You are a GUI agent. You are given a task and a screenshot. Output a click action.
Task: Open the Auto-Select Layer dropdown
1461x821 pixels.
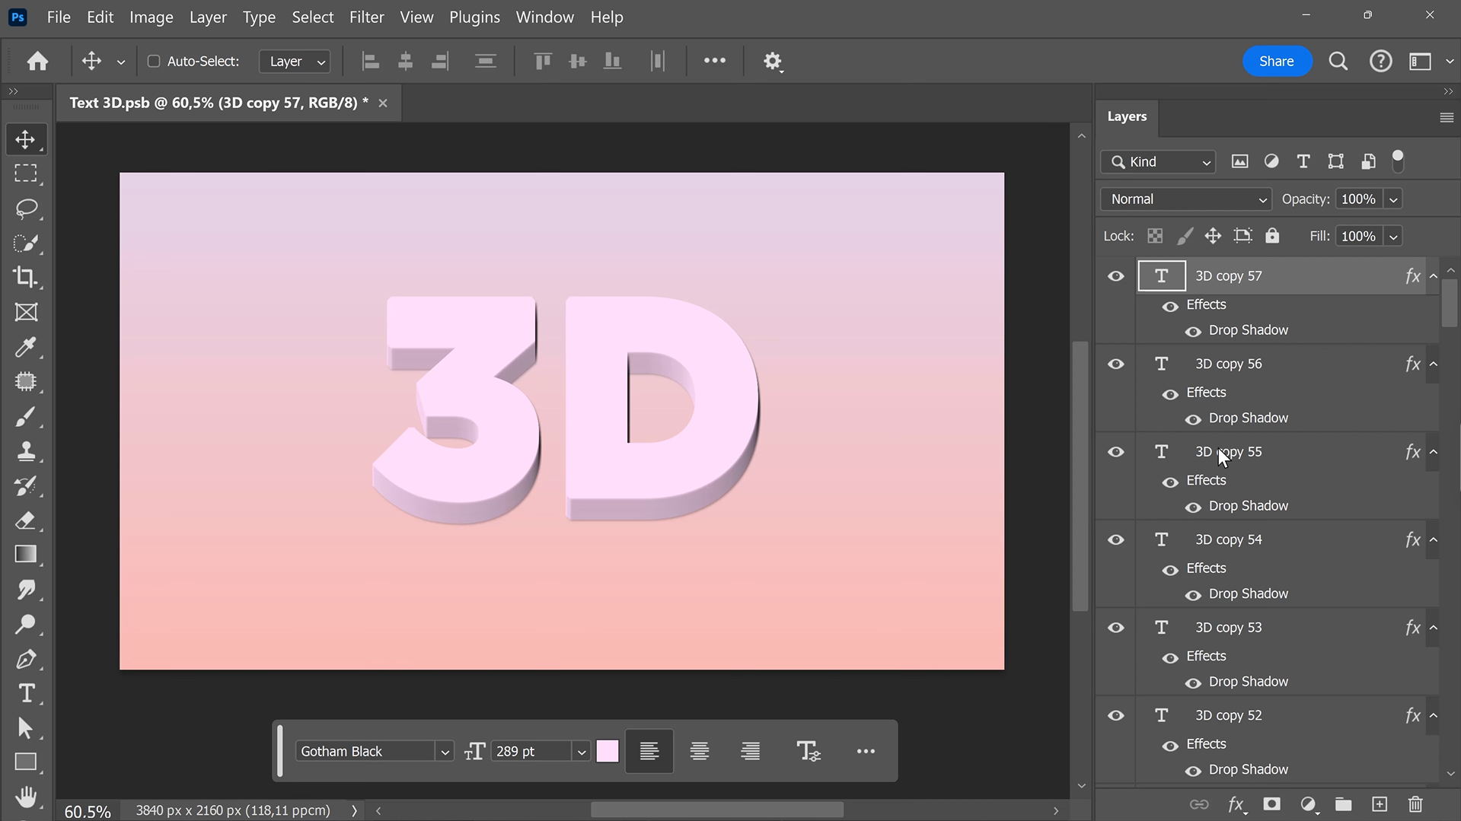click(295, 61)
